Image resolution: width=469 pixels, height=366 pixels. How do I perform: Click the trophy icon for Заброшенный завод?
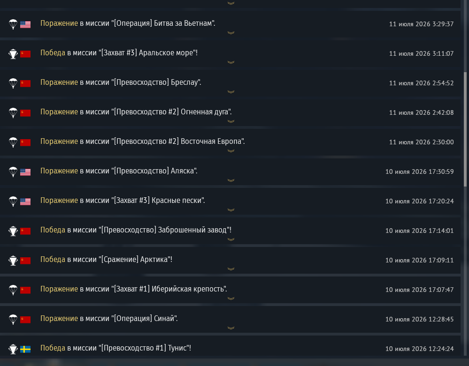pos(13,231)
